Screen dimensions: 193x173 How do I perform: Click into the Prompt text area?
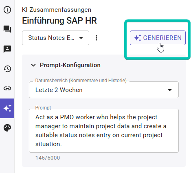tap(104, 131)
